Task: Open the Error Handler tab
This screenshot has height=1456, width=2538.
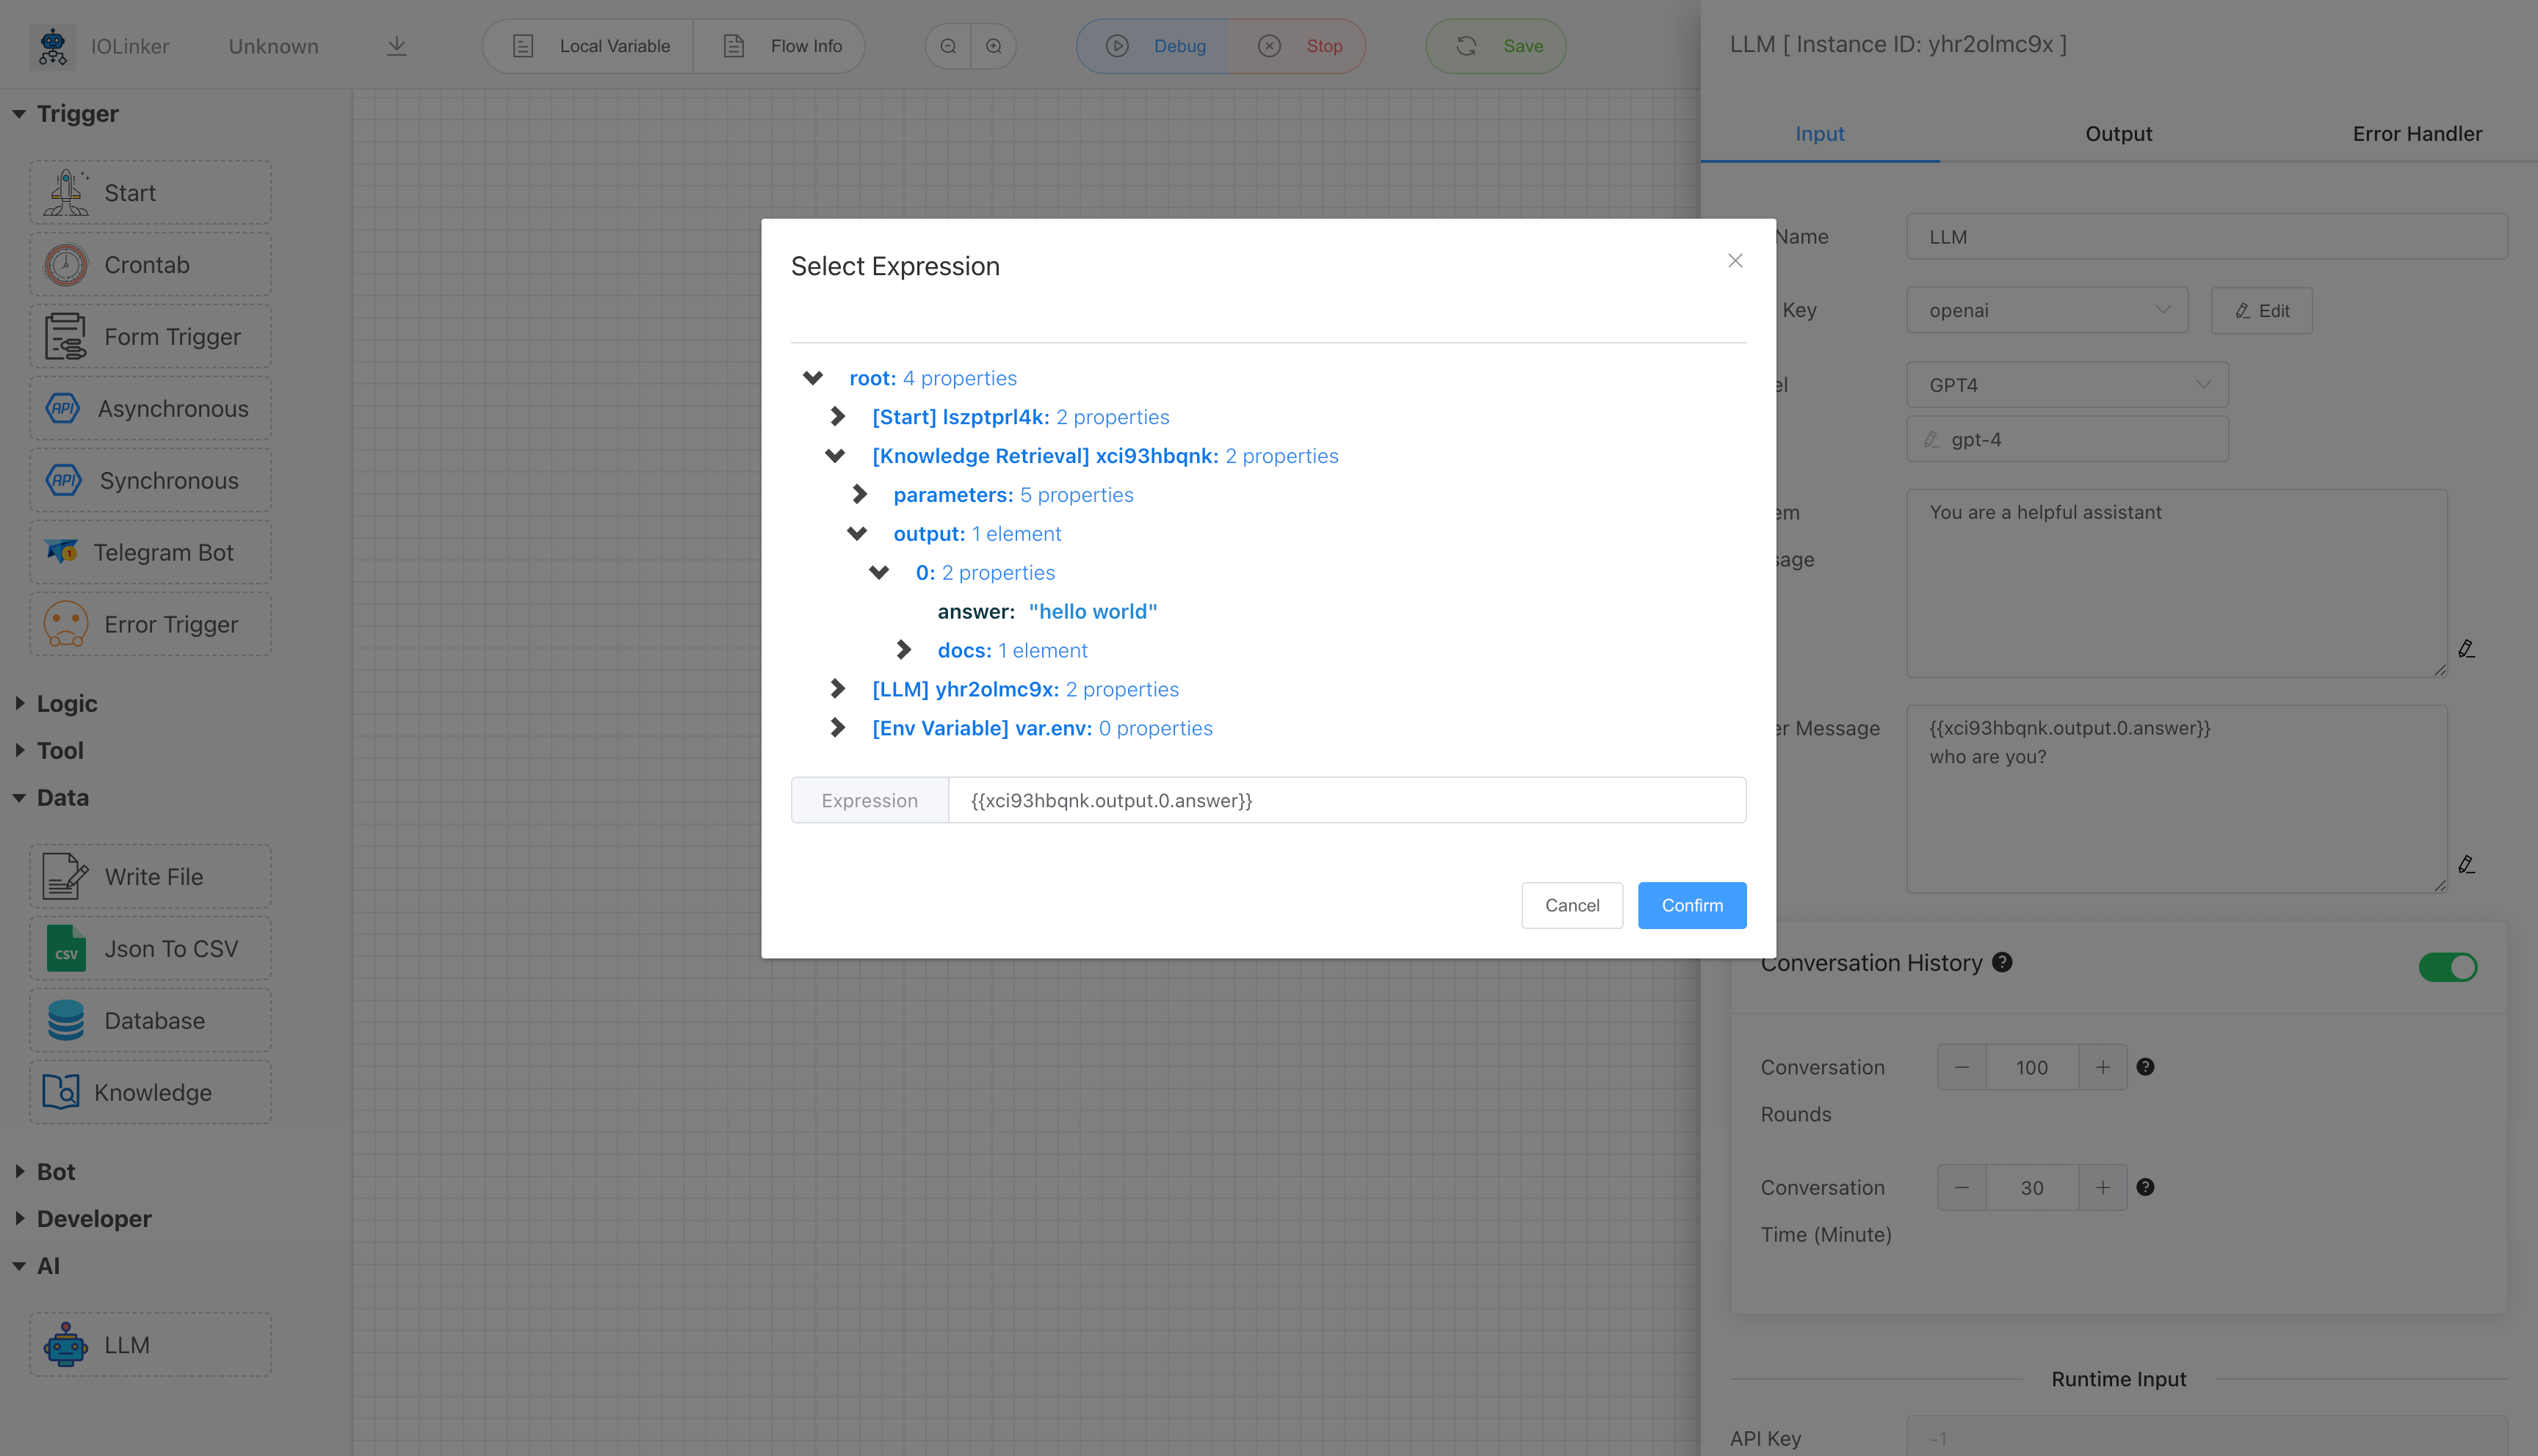Action: [x=2416, y=133]
